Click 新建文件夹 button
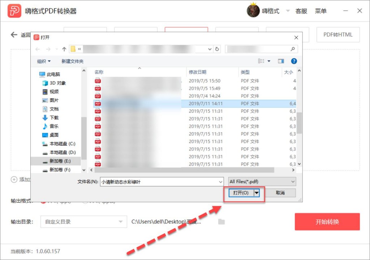The image size is (370, 260). pos(72,61)
